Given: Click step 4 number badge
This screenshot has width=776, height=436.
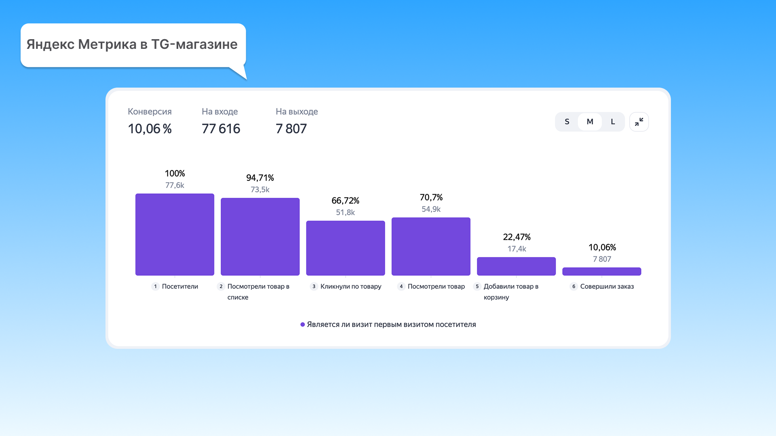Looking at the screenshot, I should [x=401, y=286].
